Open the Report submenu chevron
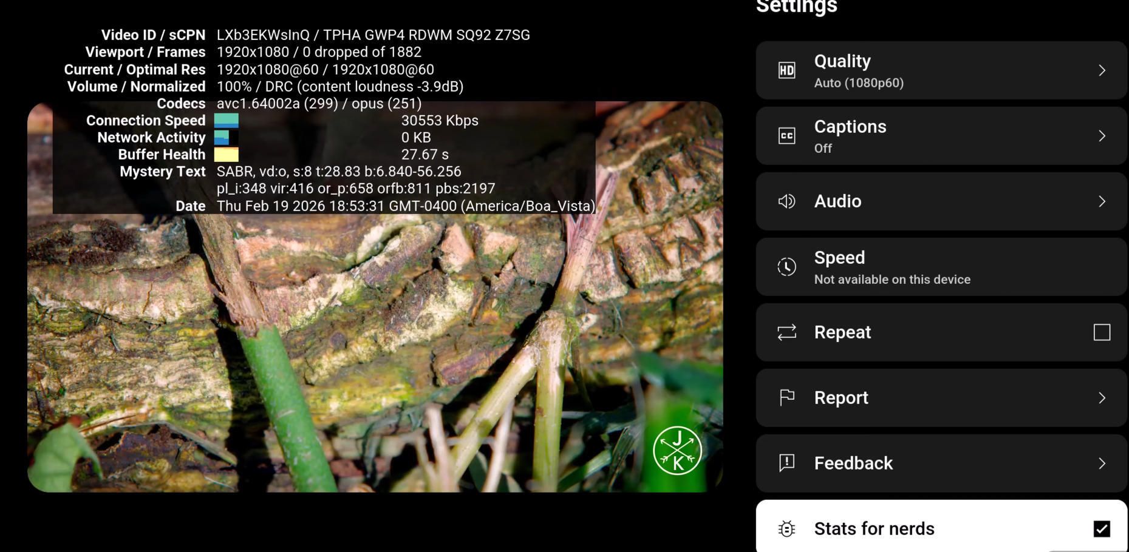 tap(1102, 398)
